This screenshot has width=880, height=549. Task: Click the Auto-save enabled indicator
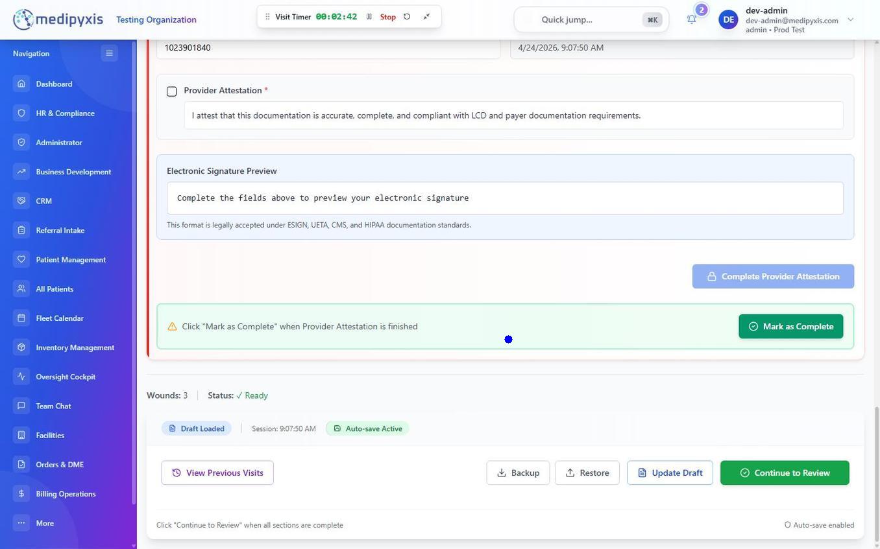(x=819, y=525)
